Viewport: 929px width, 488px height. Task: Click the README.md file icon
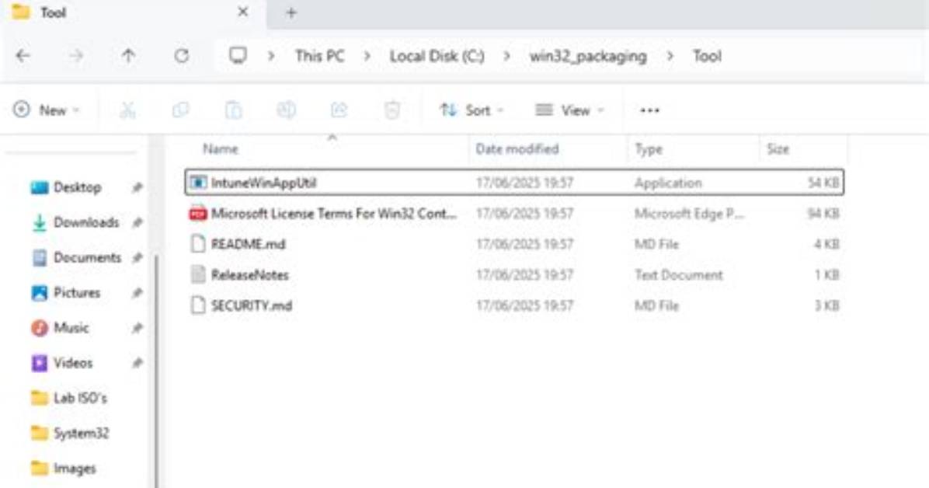click(198, 244)
